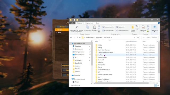Select Base Profile folder in sidebar
Viewport: 170px width, 95px height.
click(x=79, y=63)
